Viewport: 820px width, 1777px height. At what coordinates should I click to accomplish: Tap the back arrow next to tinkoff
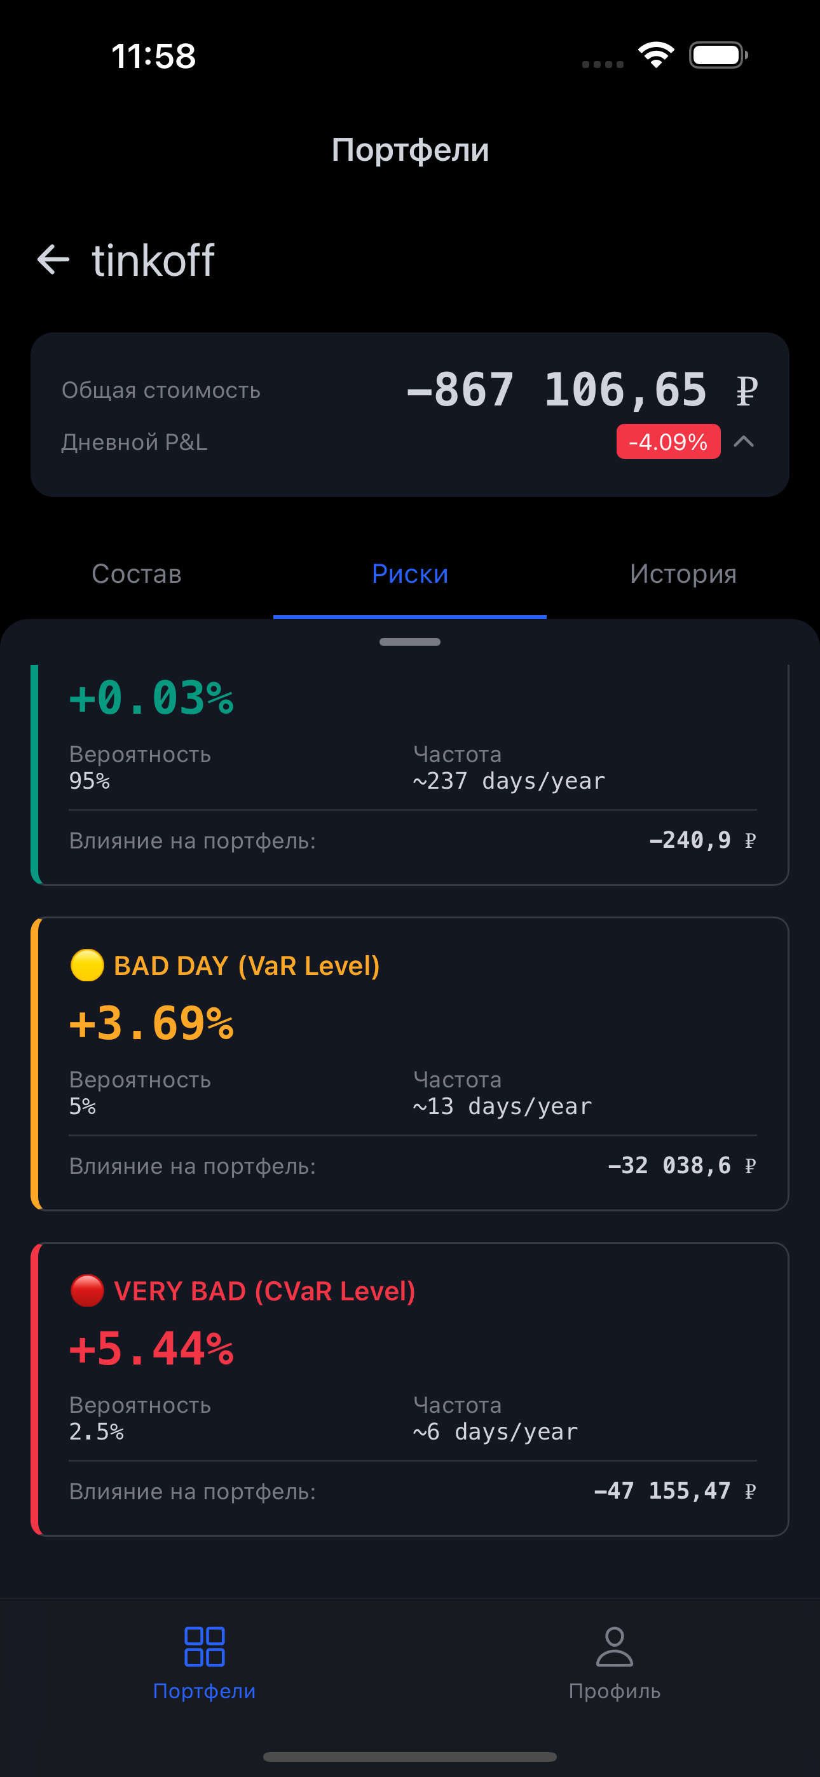tap(53, 260)
